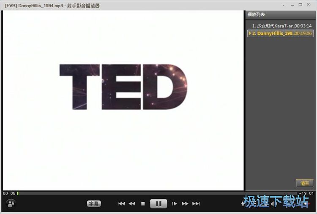The image size is (317, 214).
Task: Click the TED video display area
Action: click(x=123, y=100)
